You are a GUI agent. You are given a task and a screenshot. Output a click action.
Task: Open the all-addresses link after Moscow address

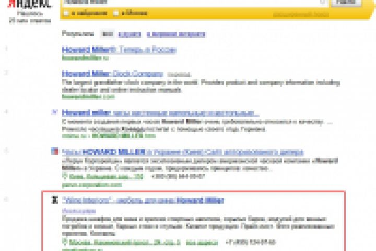pyautogui.click(x=202, y=242)
